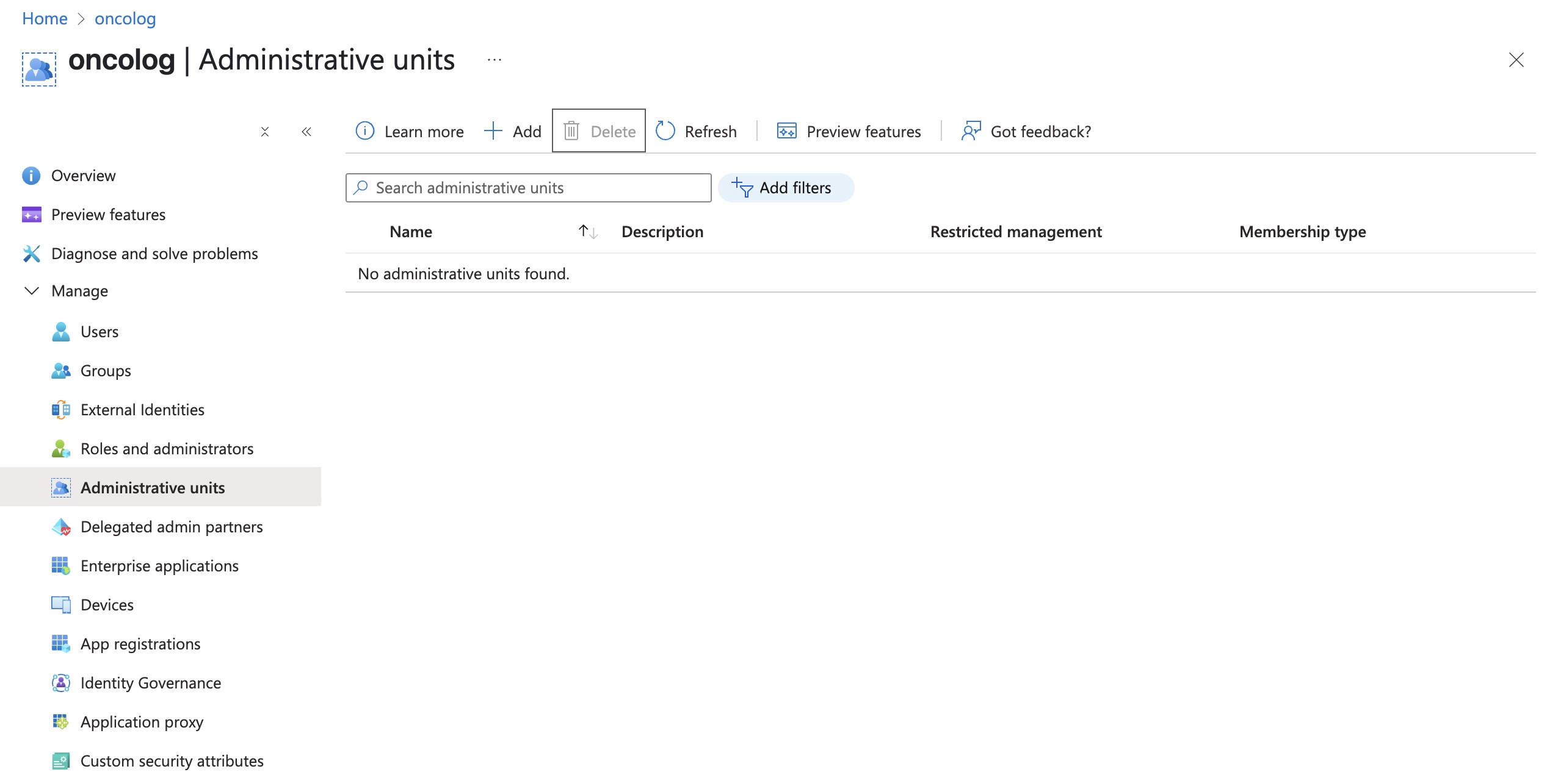Click the Search administrative units field
This screenshot has height=772, width=1558.
click(x=528, y=188)
